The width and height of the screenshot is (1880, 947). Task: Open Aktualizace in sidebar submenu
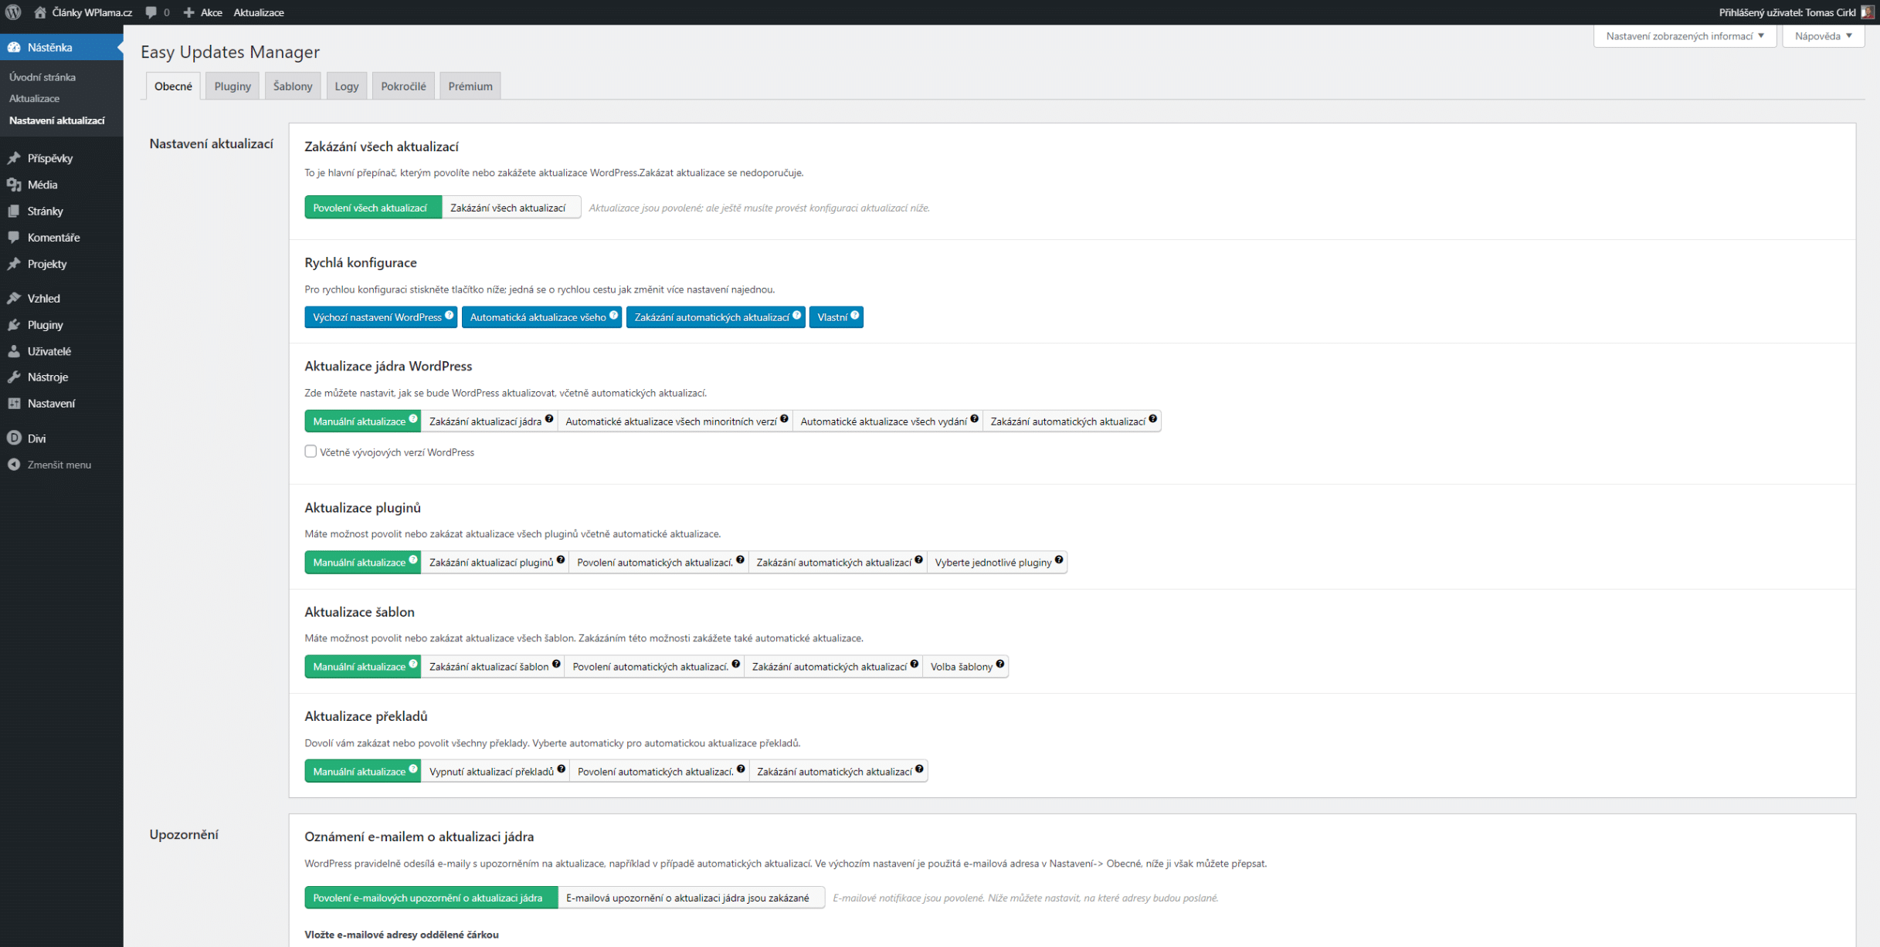pos(34,99)
